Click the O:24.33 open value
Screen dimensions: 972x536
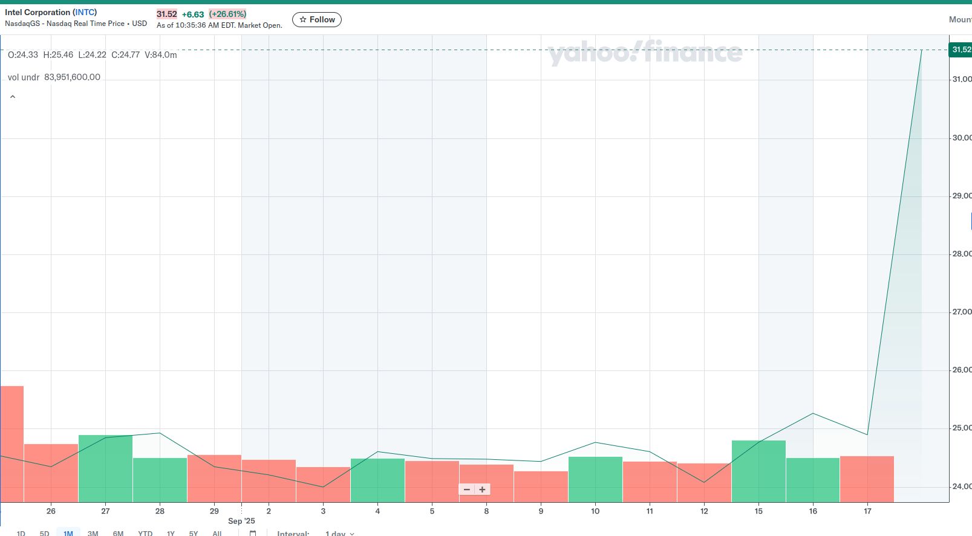pyautogui.click(x=23, y=54)
